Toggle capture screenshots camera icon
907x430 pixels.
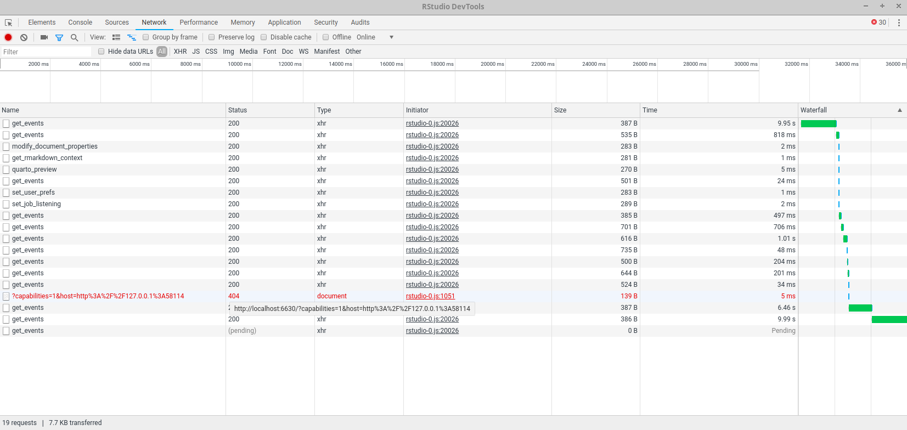pos(44,37)
